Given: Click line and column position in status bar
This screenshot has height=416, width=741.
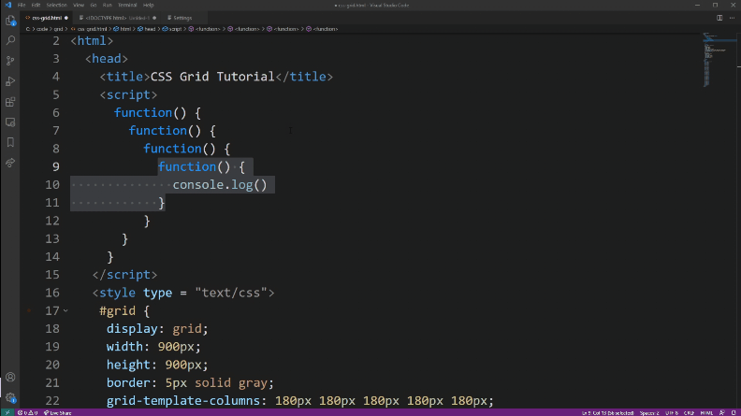Looking at the screenshot, I should click(608, 412).
